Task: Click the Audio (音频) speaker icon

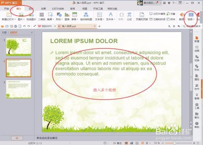Action: (182, 15)
